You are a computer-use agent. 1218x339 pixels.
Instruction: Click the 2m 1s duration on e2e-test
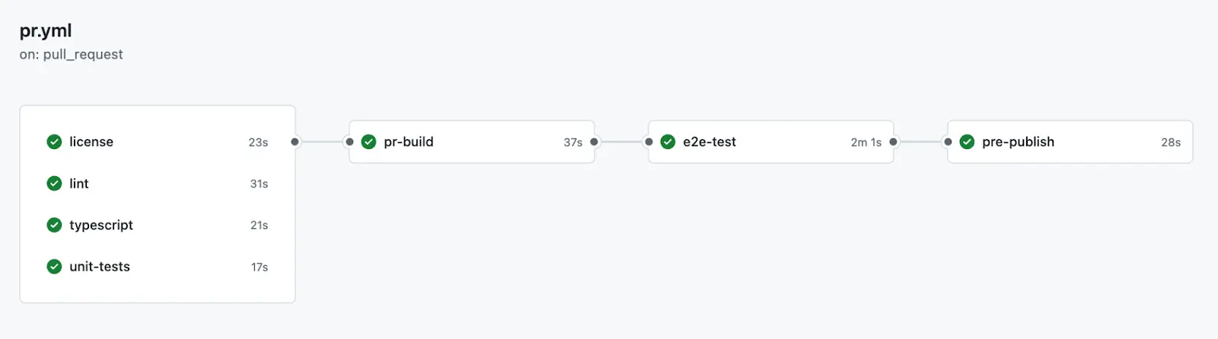(x=866, y=142)
